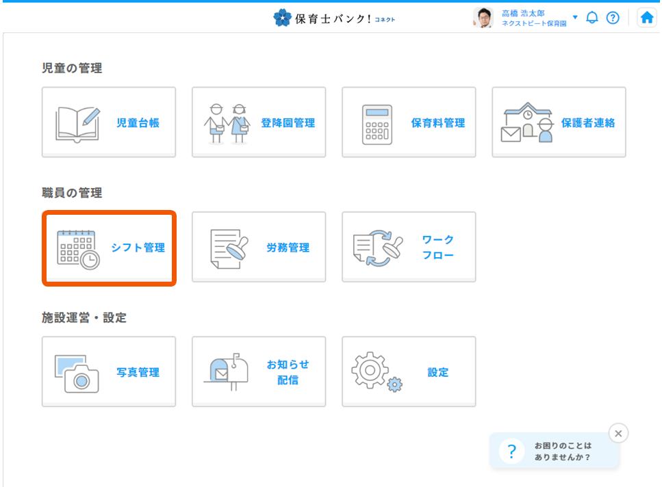Viewport: 662px width, 487px height.
Task: Click the calculator 保育料管理 icon
Action: click(377, 124)
